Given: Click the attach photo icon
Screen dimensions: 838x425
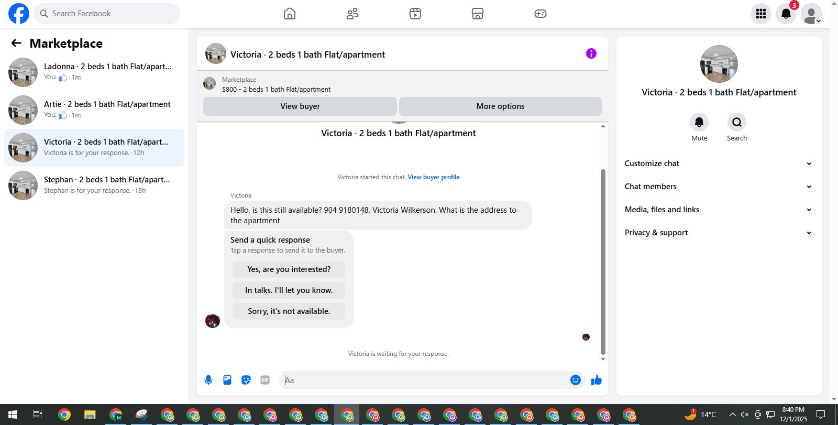Looking at the screenshot, I should point(227,380).
